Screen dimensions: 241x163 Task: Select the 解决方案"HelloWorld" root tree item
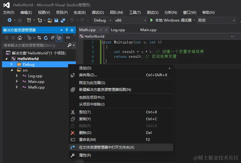click(x=39, y=53)
